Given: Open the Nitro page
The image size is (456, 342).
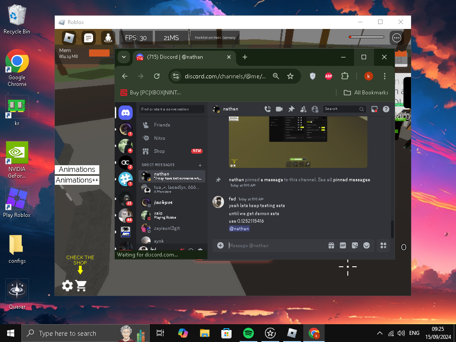Looking at the screenshot, I should coord(172,138).
